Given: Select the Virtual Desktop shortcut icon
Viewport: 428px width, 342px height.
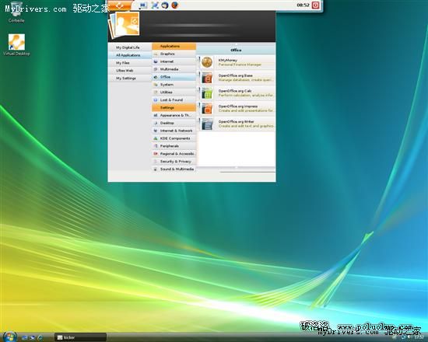Looking at the screenshot, I should click(16, 45).
